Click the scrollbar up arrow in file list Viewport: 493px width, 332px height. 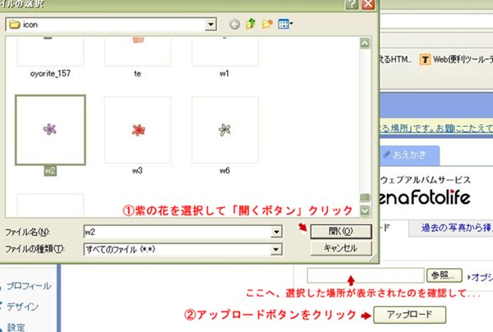(x=365, y=43)
